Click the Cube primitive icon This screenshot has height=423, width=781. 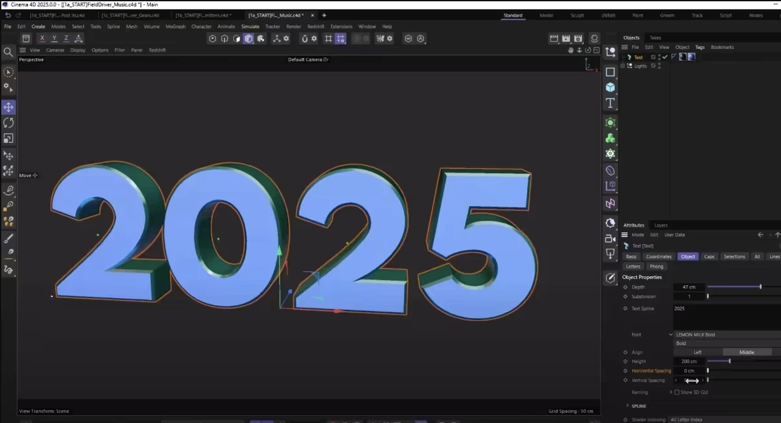click(610, 88)
